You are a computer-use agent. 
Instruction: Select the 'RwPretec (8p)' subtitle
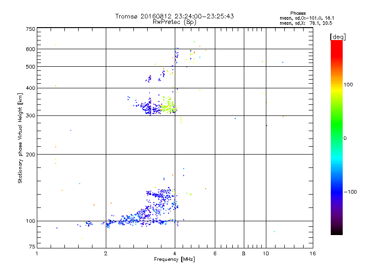[174, 22]
